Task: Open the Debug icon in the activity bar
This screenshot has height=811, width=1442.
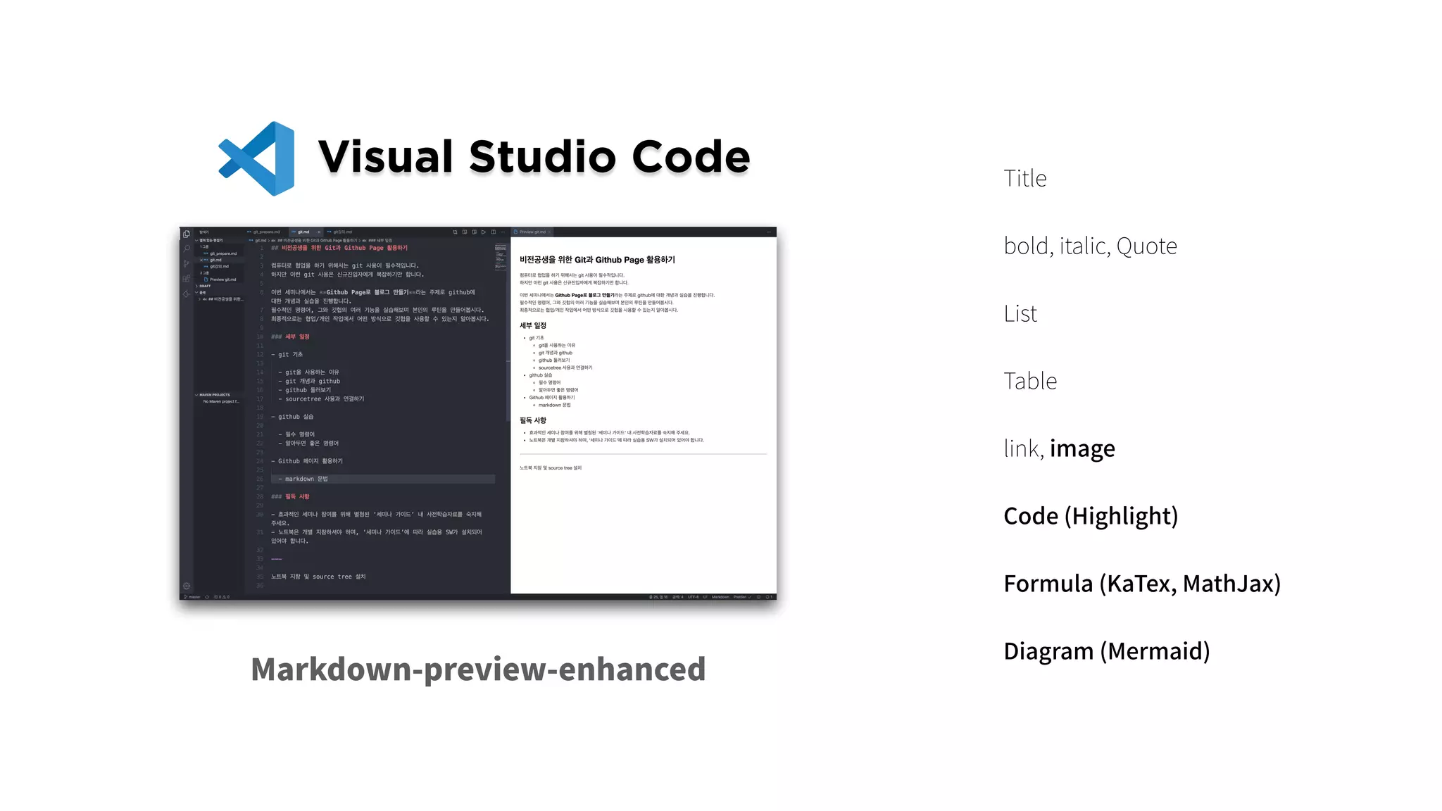Action: (x=187, y=294)
